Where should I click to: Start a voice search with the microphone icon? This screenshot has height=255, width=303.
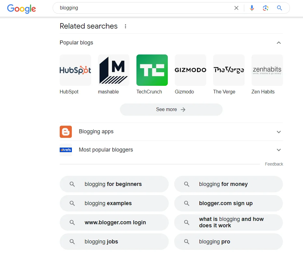pyautogui.click(x=252, y=8)
